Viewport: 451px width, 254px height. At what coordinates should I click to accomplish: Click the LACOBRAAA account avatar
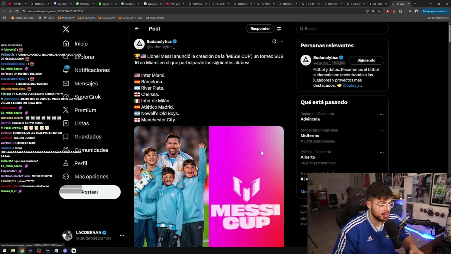tap(67, 235)
